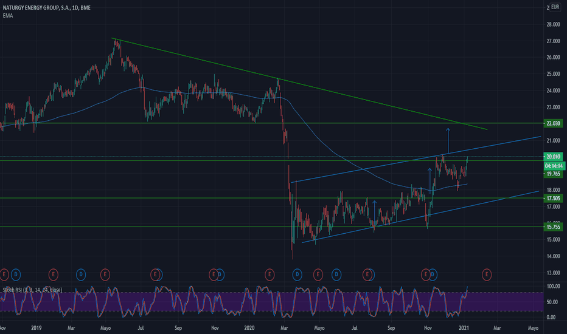
Task: Click the 50.00 Stoch RSI scale value
Action: pos(553,302)
